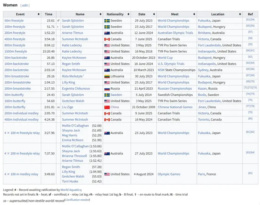260x205 pixels.
Task: Open reference [57] for 200m freestyle
Action: (x=250, y=32)
